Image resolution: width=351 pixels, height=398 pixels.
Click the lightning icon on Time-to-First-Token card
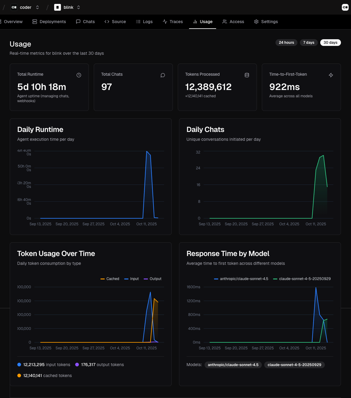tap(331, 75)
